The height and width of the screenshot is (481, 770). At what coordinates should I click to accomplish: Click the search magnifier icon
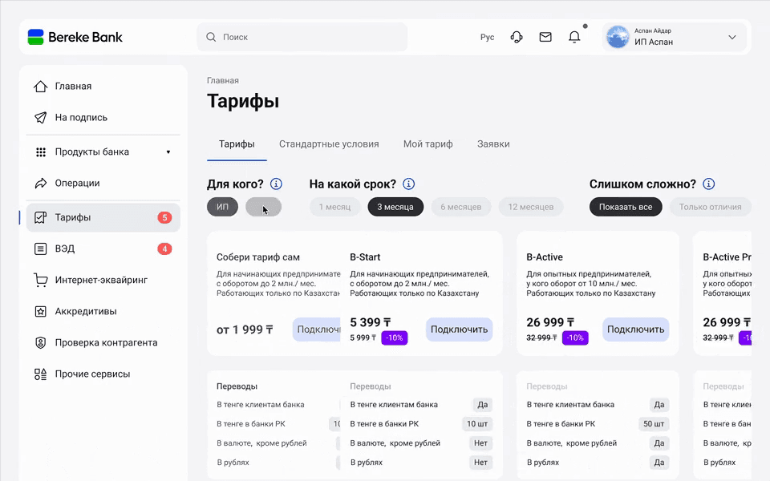point(211,37)
